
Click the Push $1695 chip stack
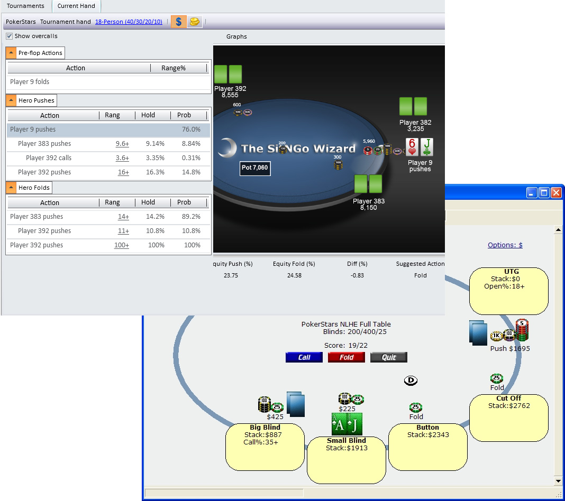point(509,331)
